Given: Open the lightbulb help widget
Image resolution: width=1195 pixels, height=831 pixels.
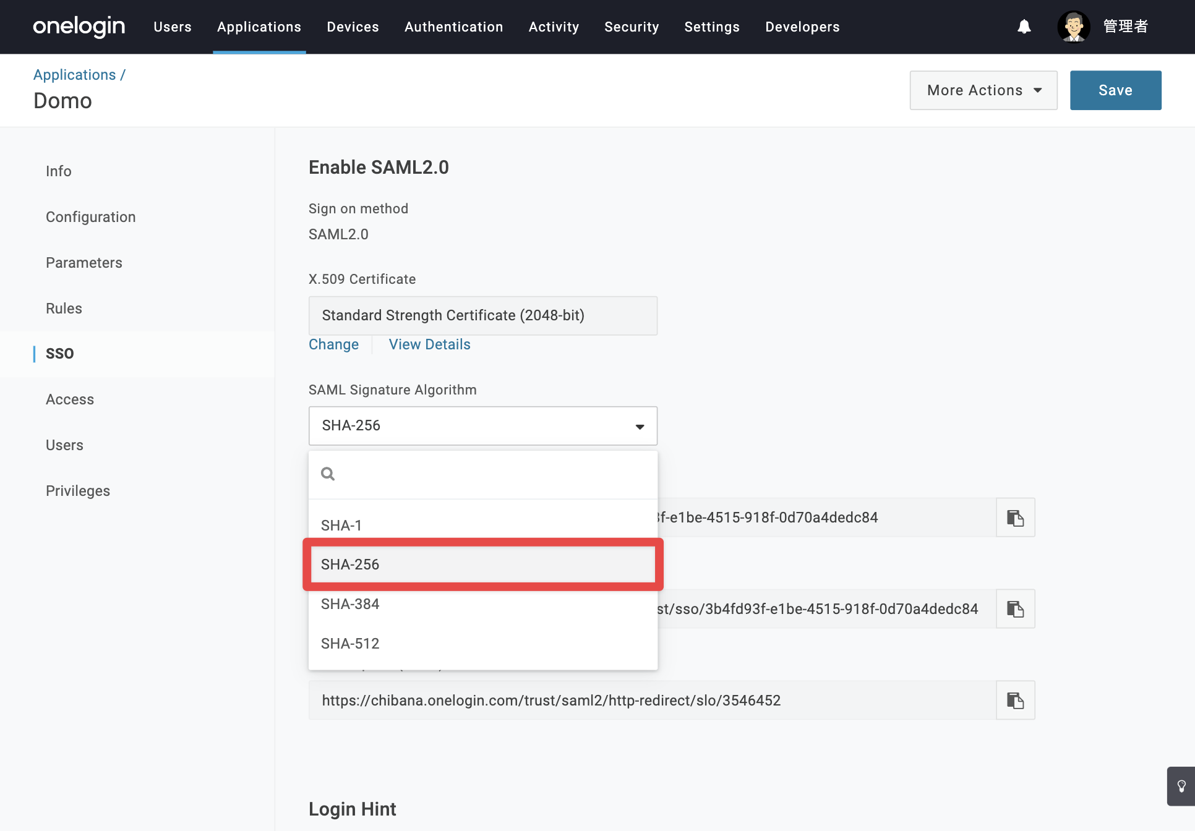Looking at the screenshot, I should tap(1181, 786).
